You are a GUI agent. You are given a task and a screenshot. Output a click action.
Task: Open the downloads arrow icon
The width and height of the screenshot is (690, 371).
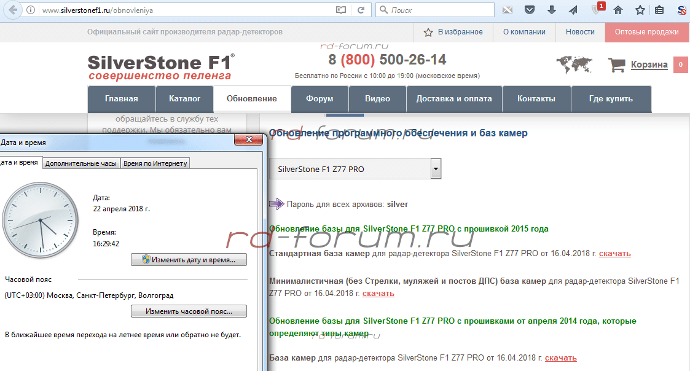(x=551, y=10)
